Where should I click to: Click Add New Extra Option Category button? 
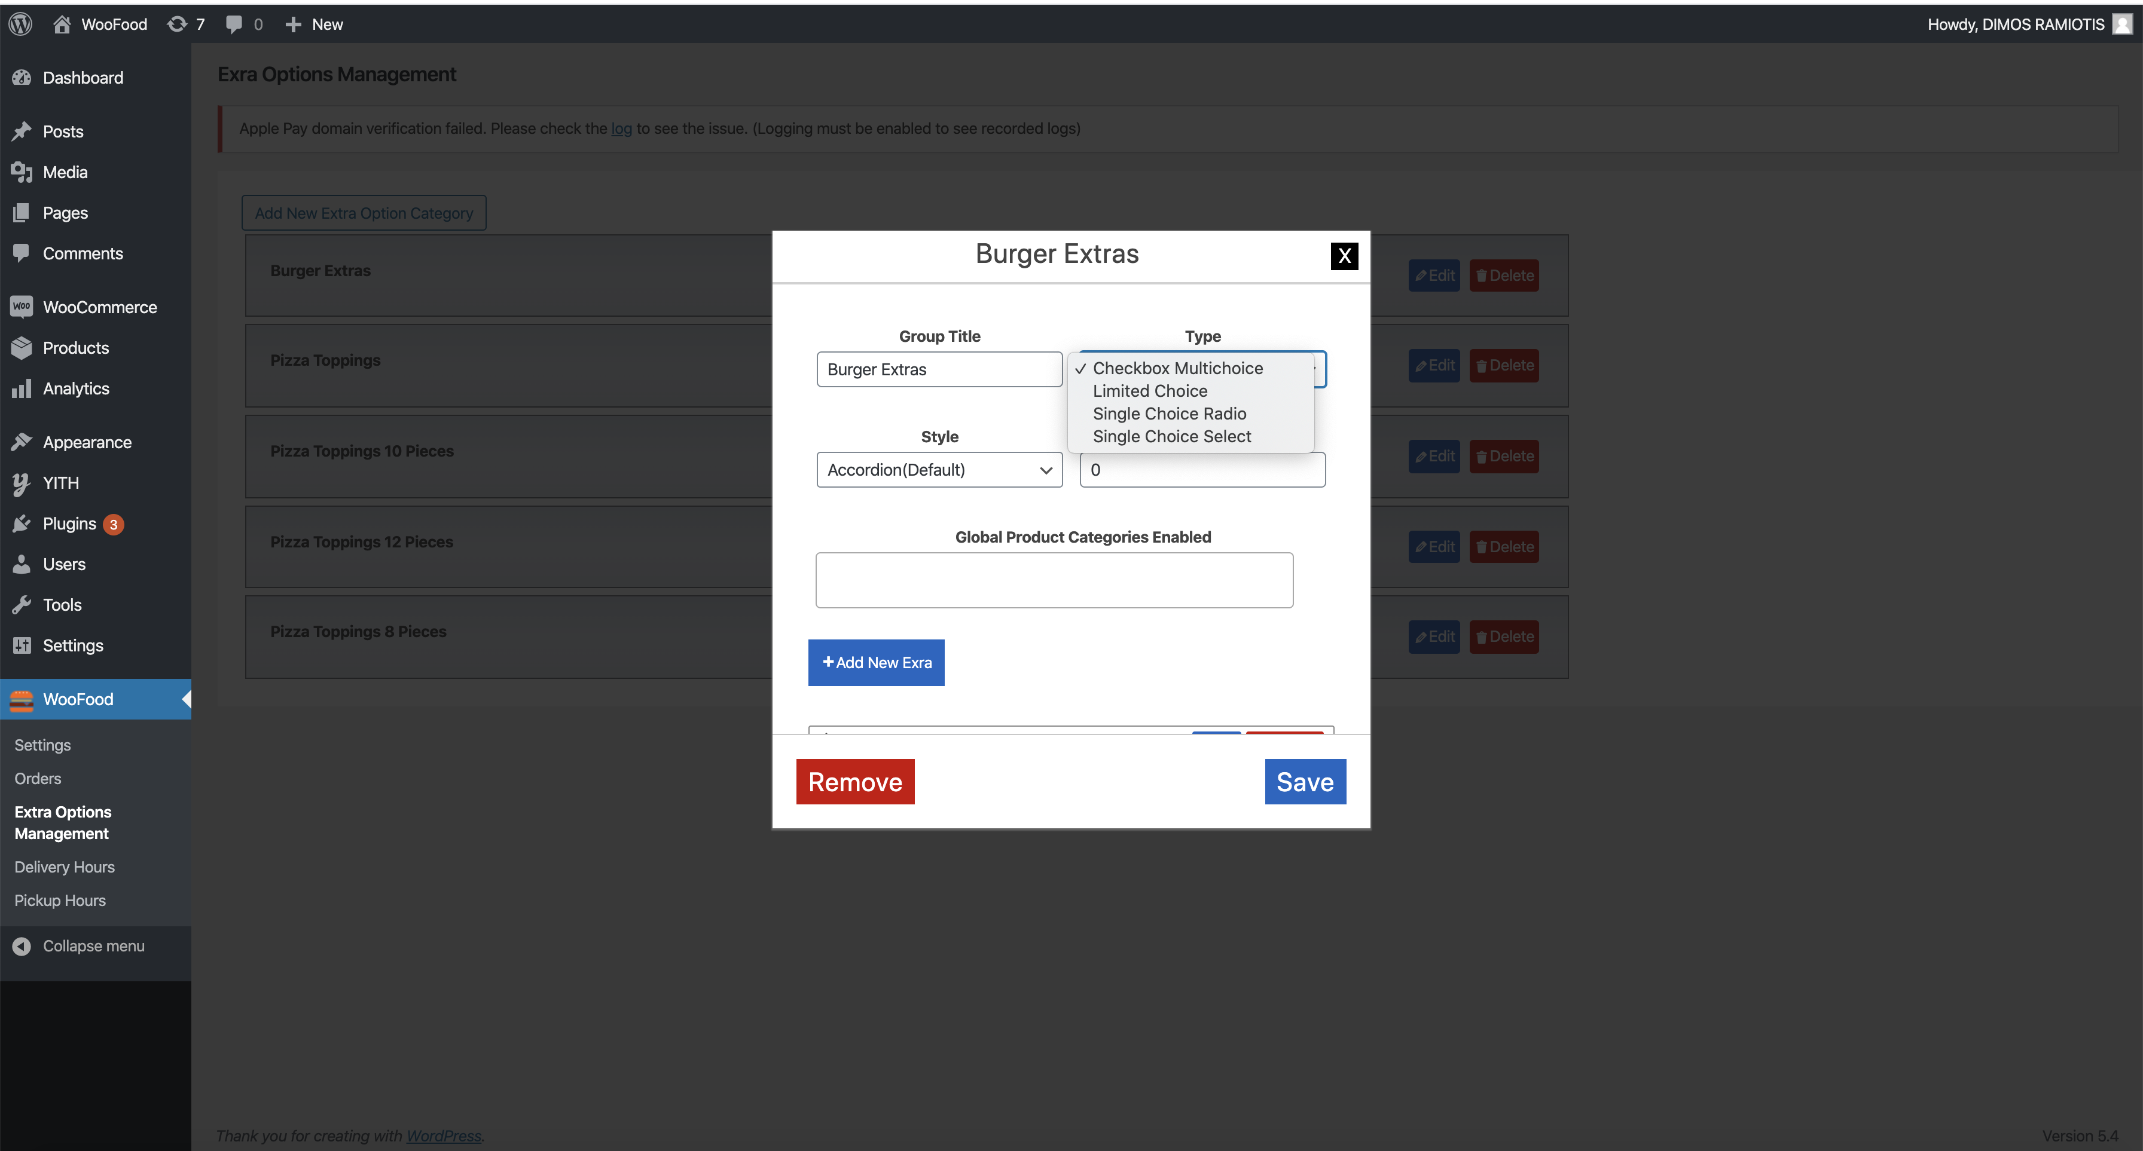tap(364, 213)
